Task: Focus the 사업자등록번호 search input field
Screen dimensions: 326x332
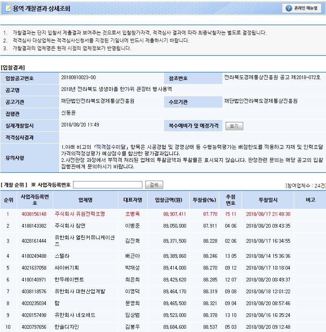Action: (x=108, y=185)
